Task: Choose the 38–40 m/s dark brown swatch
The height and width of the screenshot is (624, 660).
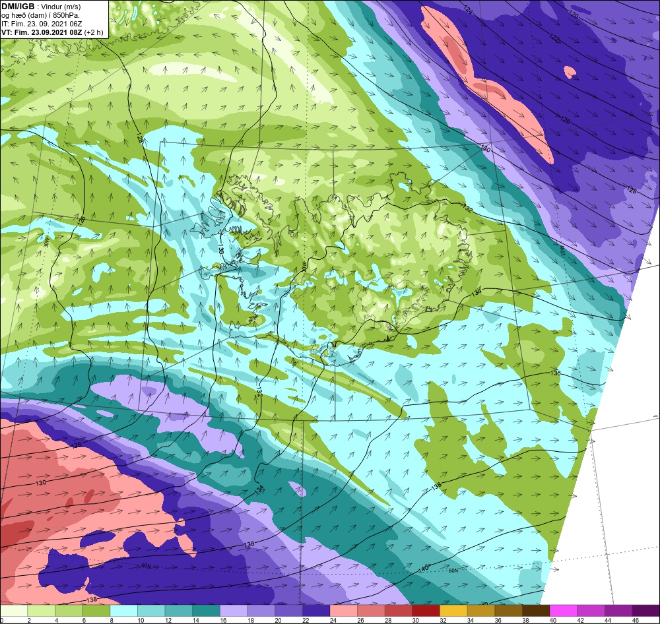Action: (536, 610)
